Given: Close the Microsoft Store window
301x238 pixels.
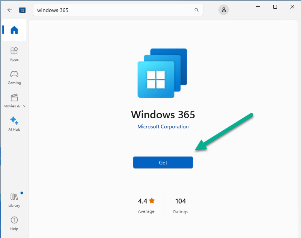Looking at the screenshot, I should click(292, 7).
